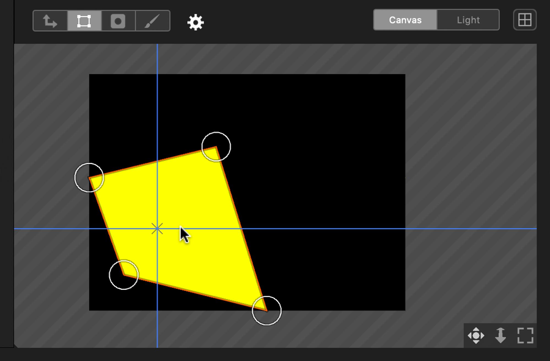Click the bottom-right corner handle of the yellow quad
This screenshot has height=361, width=550.
point(267,311)
